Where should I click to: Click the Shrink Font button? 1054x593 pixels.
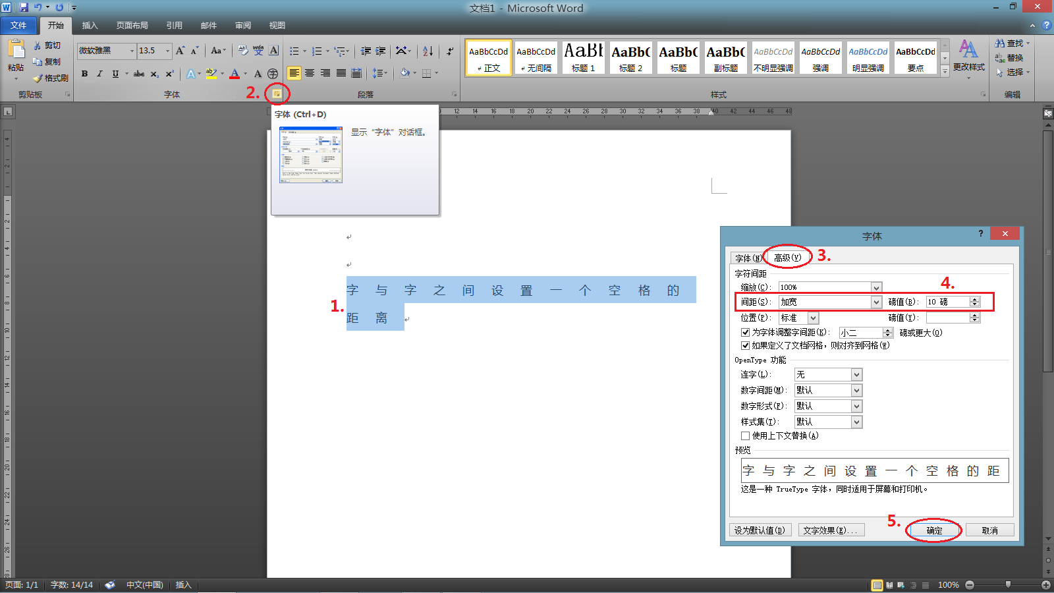coord(194,51)
